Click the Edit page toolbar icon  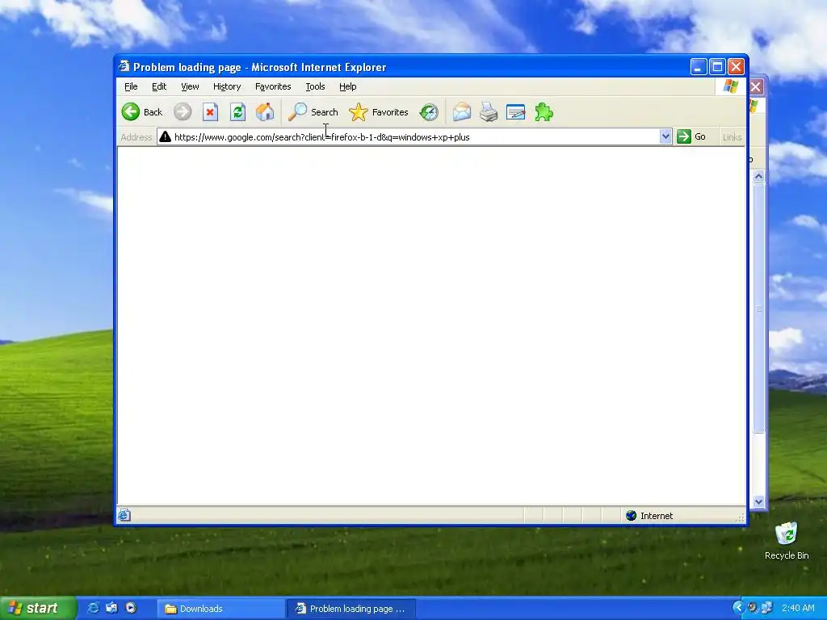coord(515,111)
